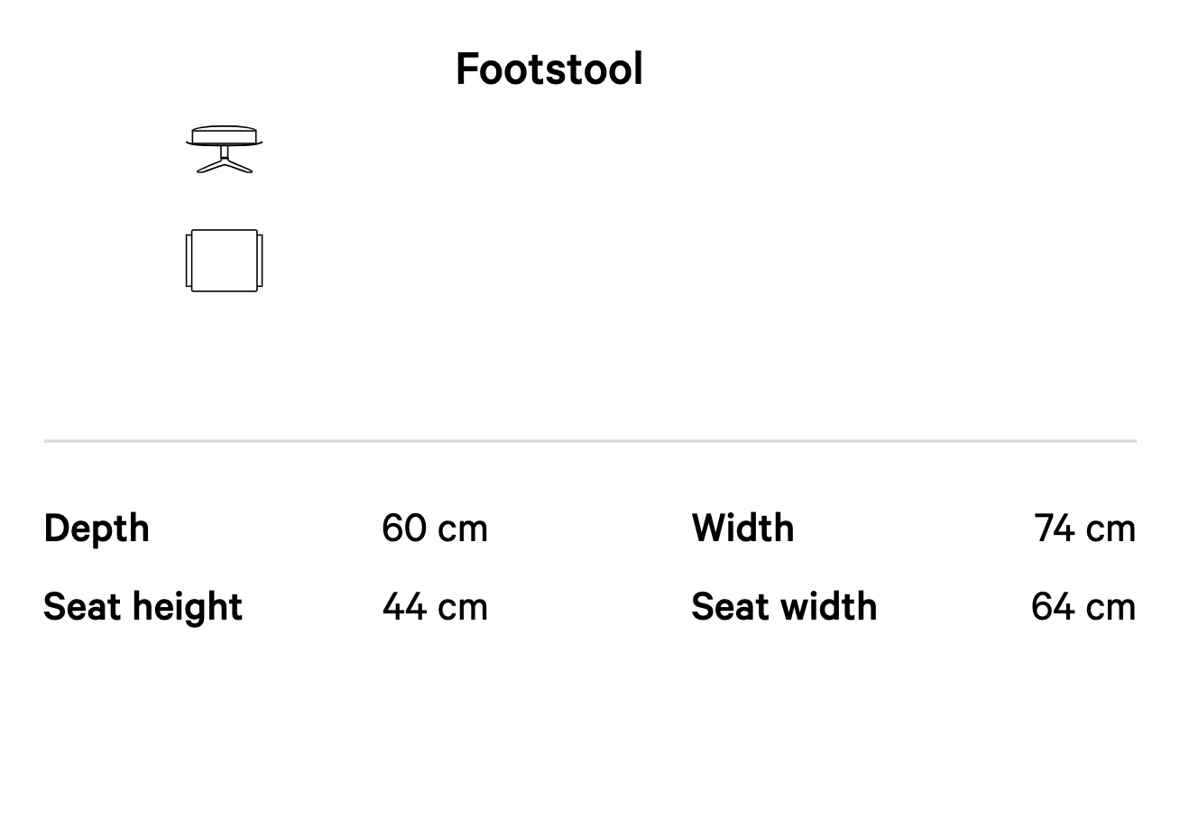Click the center stem of the side-view footstool
Viewport: 1180px width, 819px height.
(x=225, y=152)
